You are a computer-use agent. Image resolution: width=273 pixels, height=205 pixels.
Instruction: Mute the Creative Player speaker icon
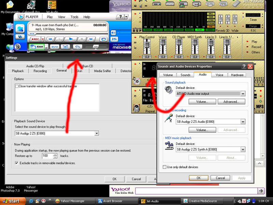(x=113, y=32)
